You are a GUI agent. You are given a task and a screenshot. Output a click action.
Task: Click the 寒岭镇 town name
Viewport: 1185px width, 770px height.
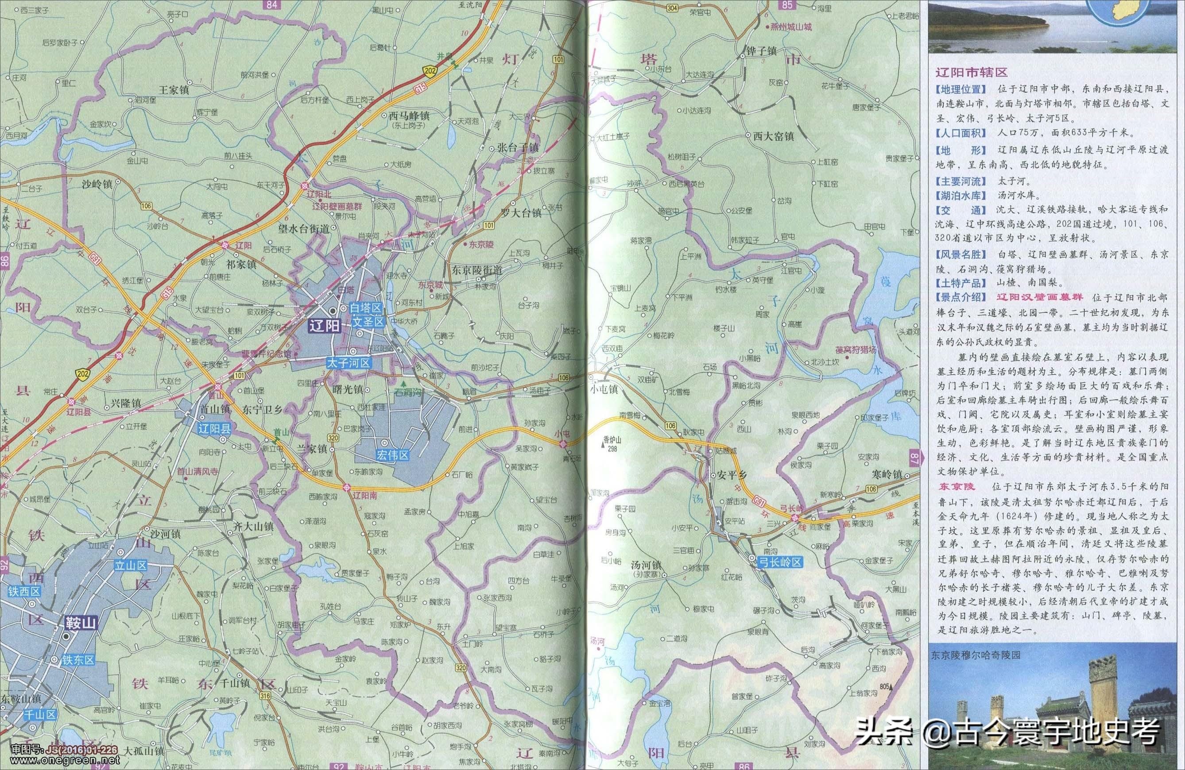[x=887, y=474]
